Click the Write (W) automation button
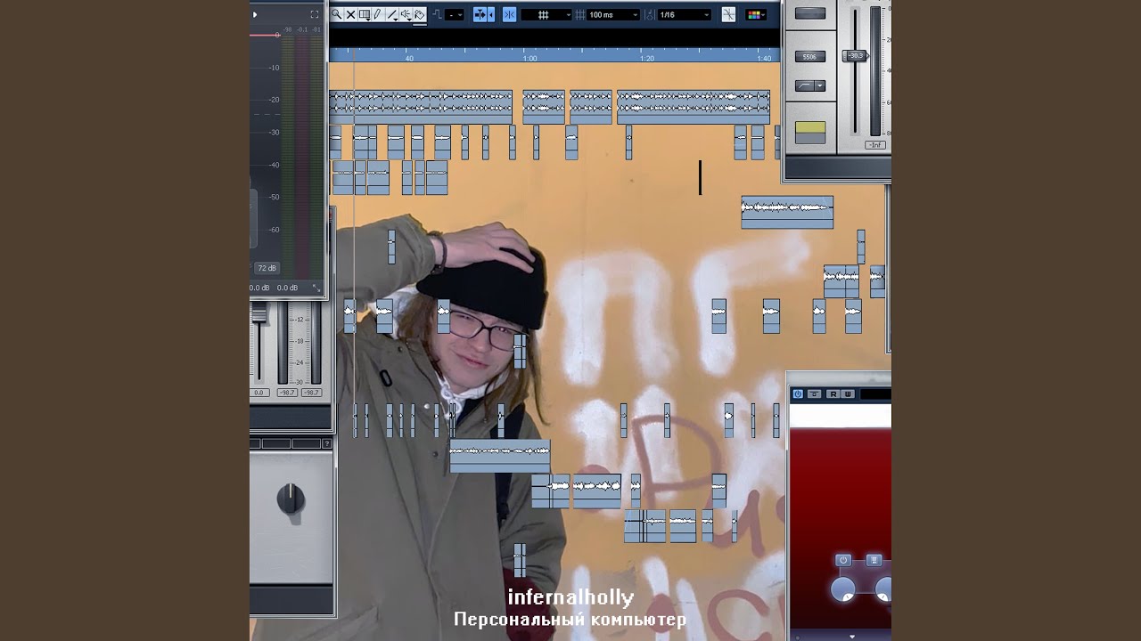 (x=847, y=394)
